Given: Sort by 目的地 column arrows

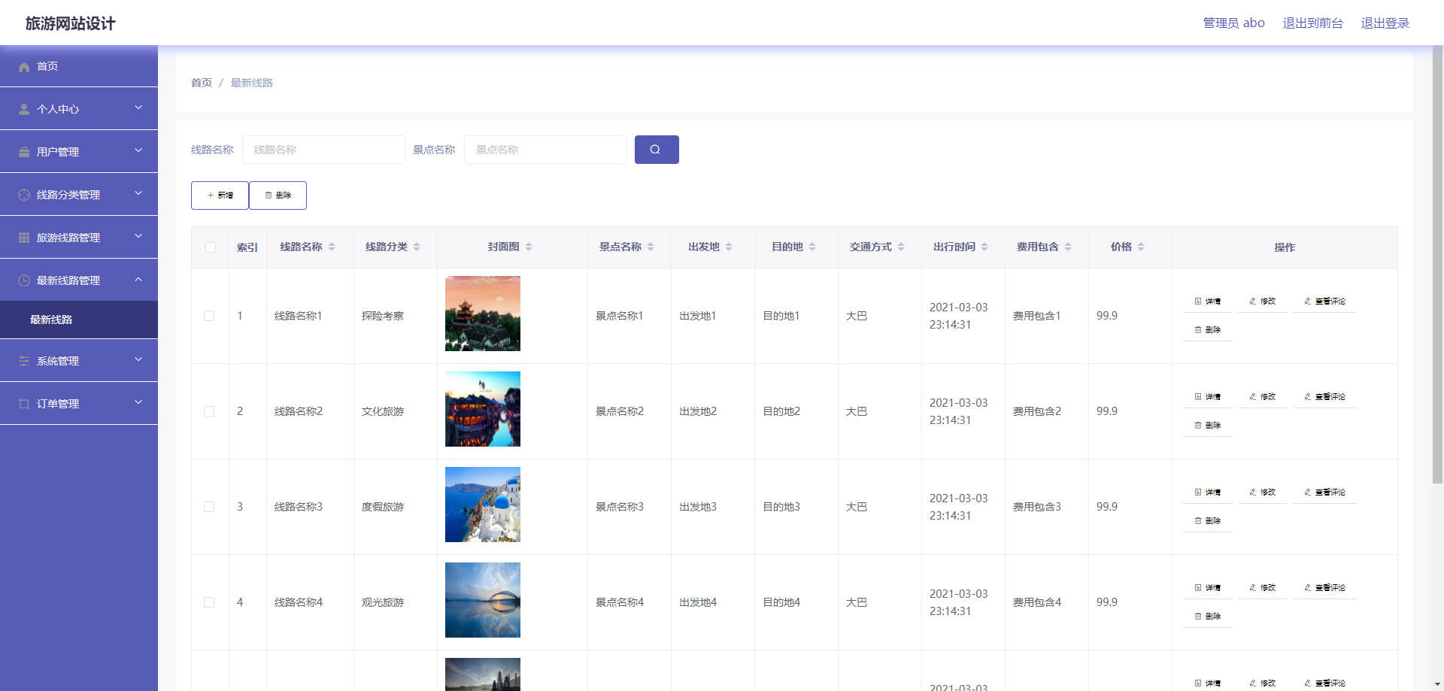Looking at the screenshot, I should click(812, 247).
